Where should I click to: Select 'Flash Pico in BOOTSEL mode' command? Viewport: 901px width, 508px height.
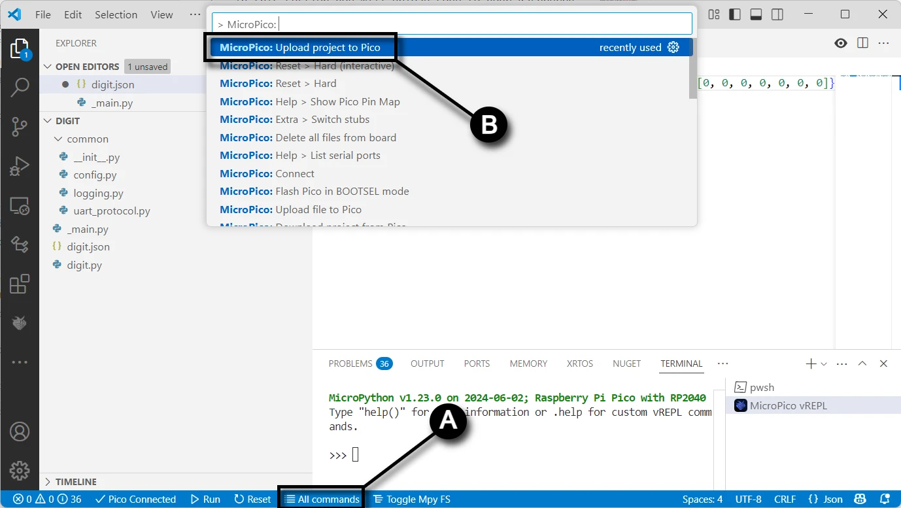[x=449, y=191]
